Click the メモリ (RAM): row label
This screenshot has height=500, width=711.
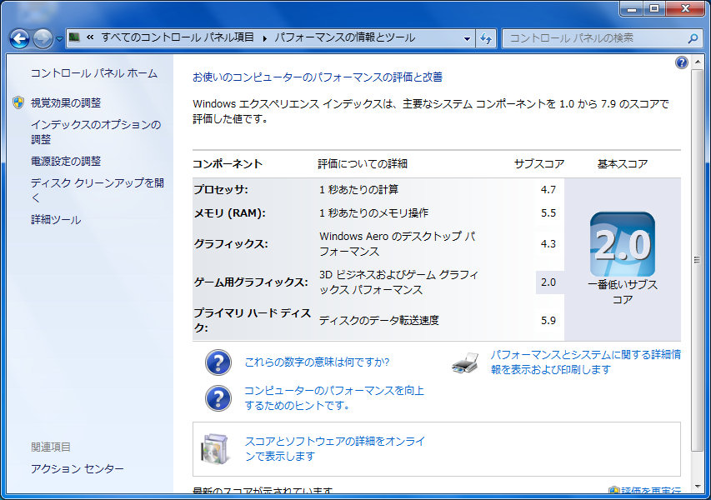(230, 213)
